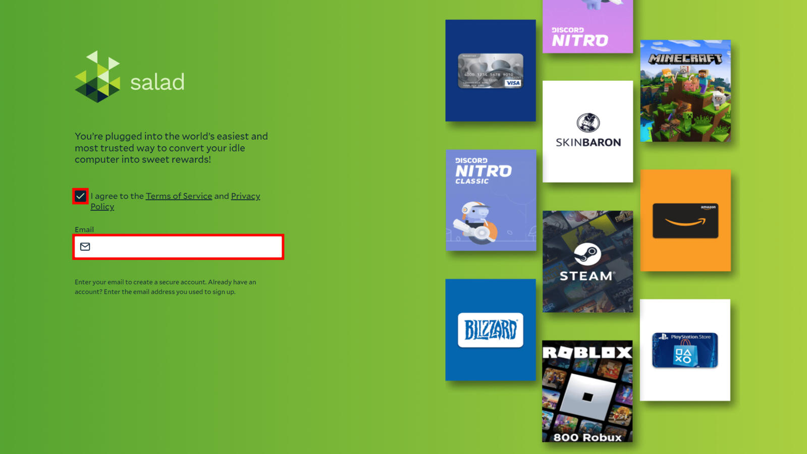The height and width of the screenshot is (454, 807).
Task: Choose the SkinBaron reward tile
Action: click(587, 131)
